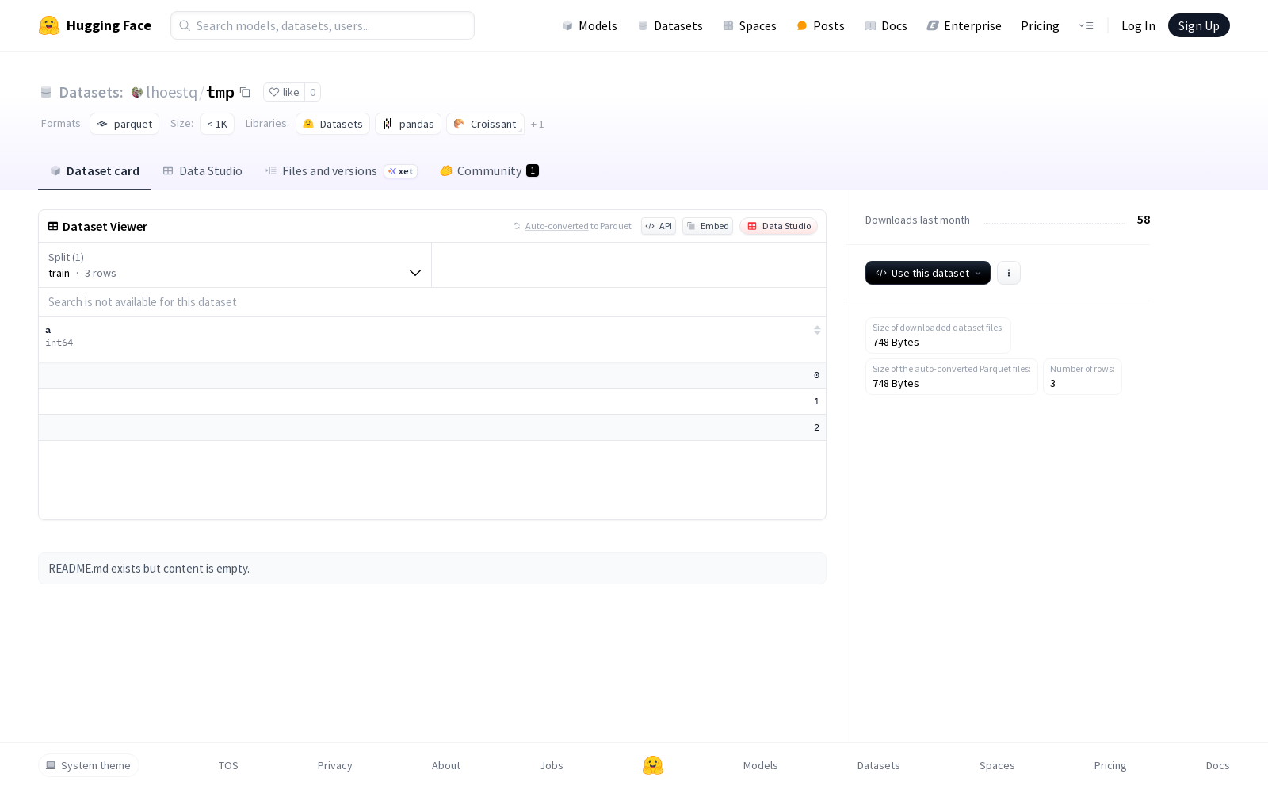Image resolution: width=1268 pixels, height=793 pixels.
Task: Open the Docs footer link
Action: [x=1217, y=765]
